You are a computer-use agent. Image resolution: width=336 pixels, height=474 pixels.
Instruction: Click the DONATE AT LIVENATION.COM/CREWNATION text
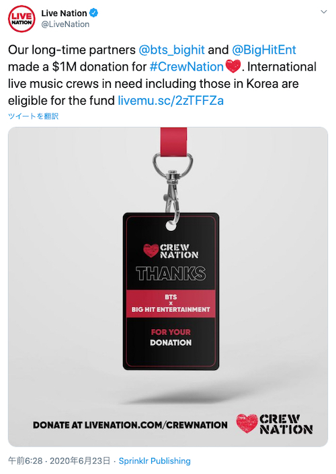pos(130,425)
